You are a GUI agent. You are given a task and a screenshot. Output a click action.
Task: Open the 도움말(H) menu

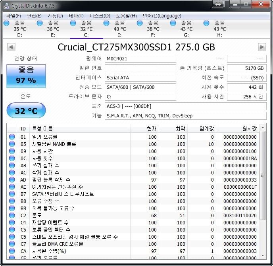pos(126,16)
